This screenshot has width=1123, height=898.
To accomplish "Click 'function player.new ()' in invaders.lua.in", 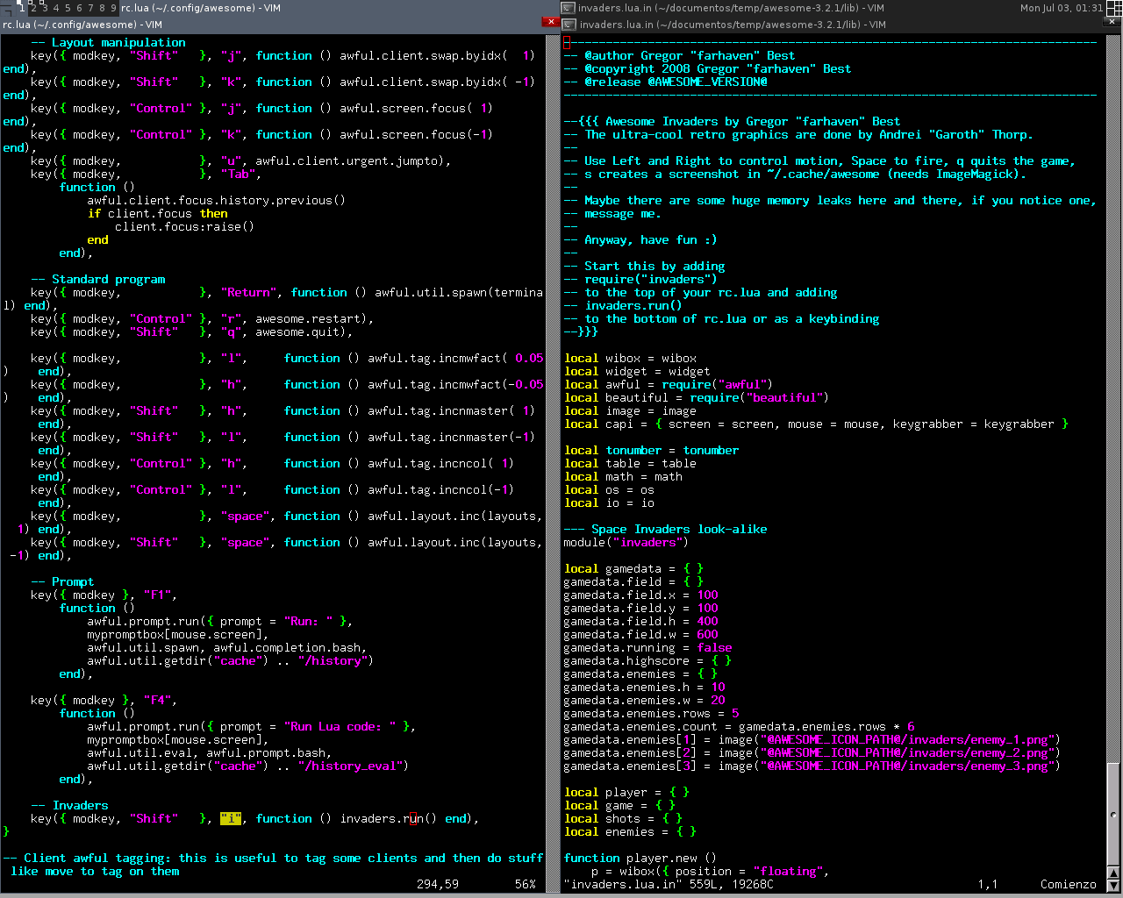I will (x=640, y=858).
